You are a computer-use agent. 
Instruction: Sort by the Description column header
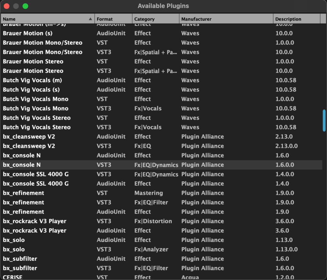[x=297, y=19]
